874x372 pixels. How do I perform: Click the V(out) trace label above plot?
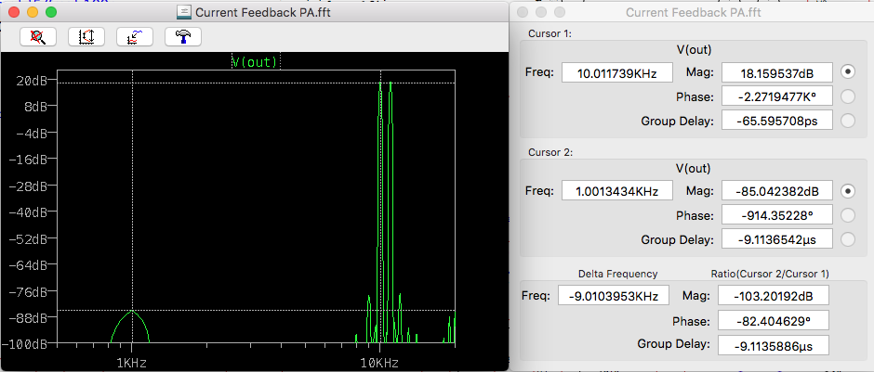coord(256,62)
